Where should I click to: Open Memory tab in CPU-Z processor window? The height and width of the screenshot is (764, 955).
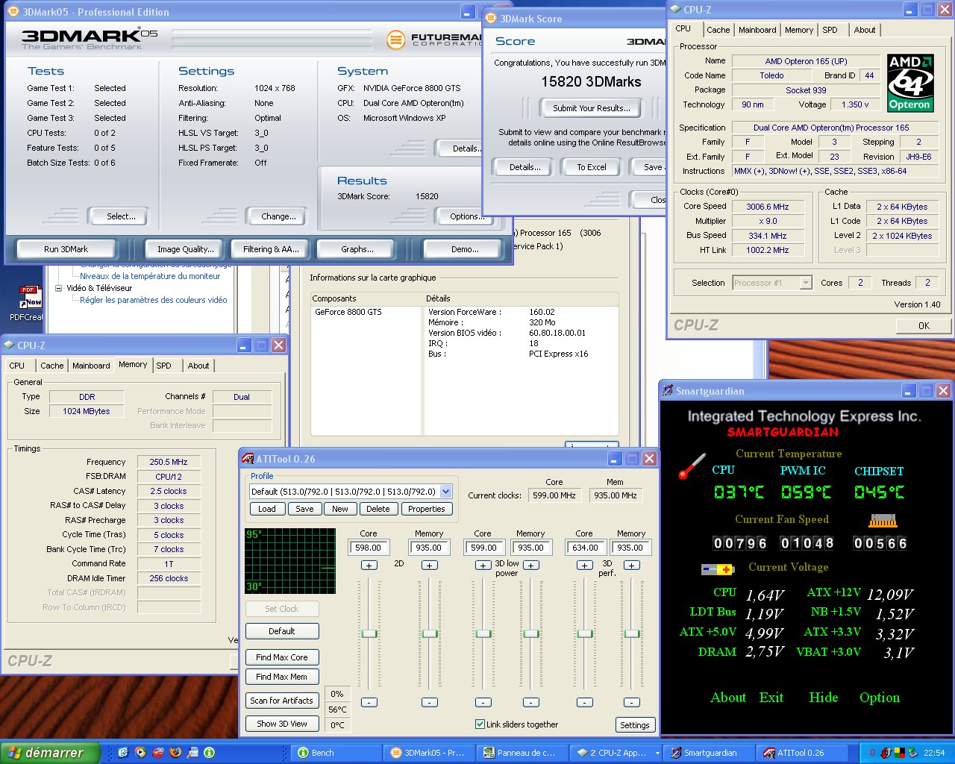(799, 30)
